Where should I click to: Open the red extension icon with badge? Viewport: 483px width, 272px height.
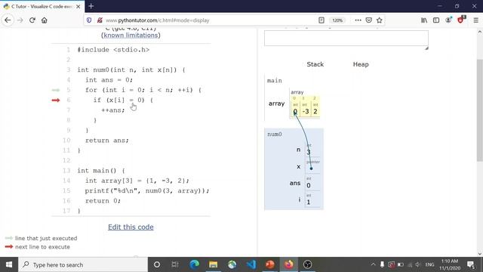pyautogui.click(x=461, y=20)
